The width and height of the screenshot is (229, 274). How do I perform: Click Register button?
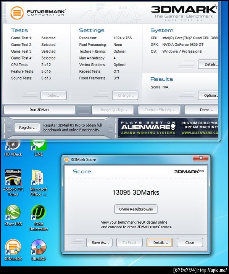27,128
